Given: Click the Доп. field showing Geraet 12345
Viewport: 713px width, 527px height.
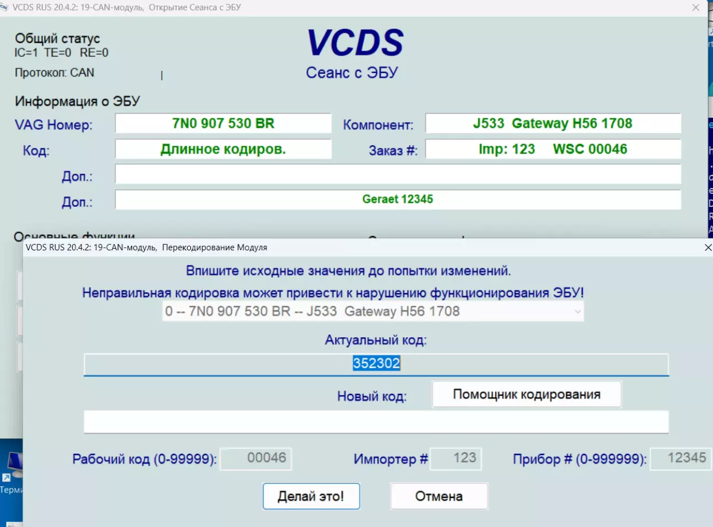Looking at the screenshot, I should click(397, 199).
